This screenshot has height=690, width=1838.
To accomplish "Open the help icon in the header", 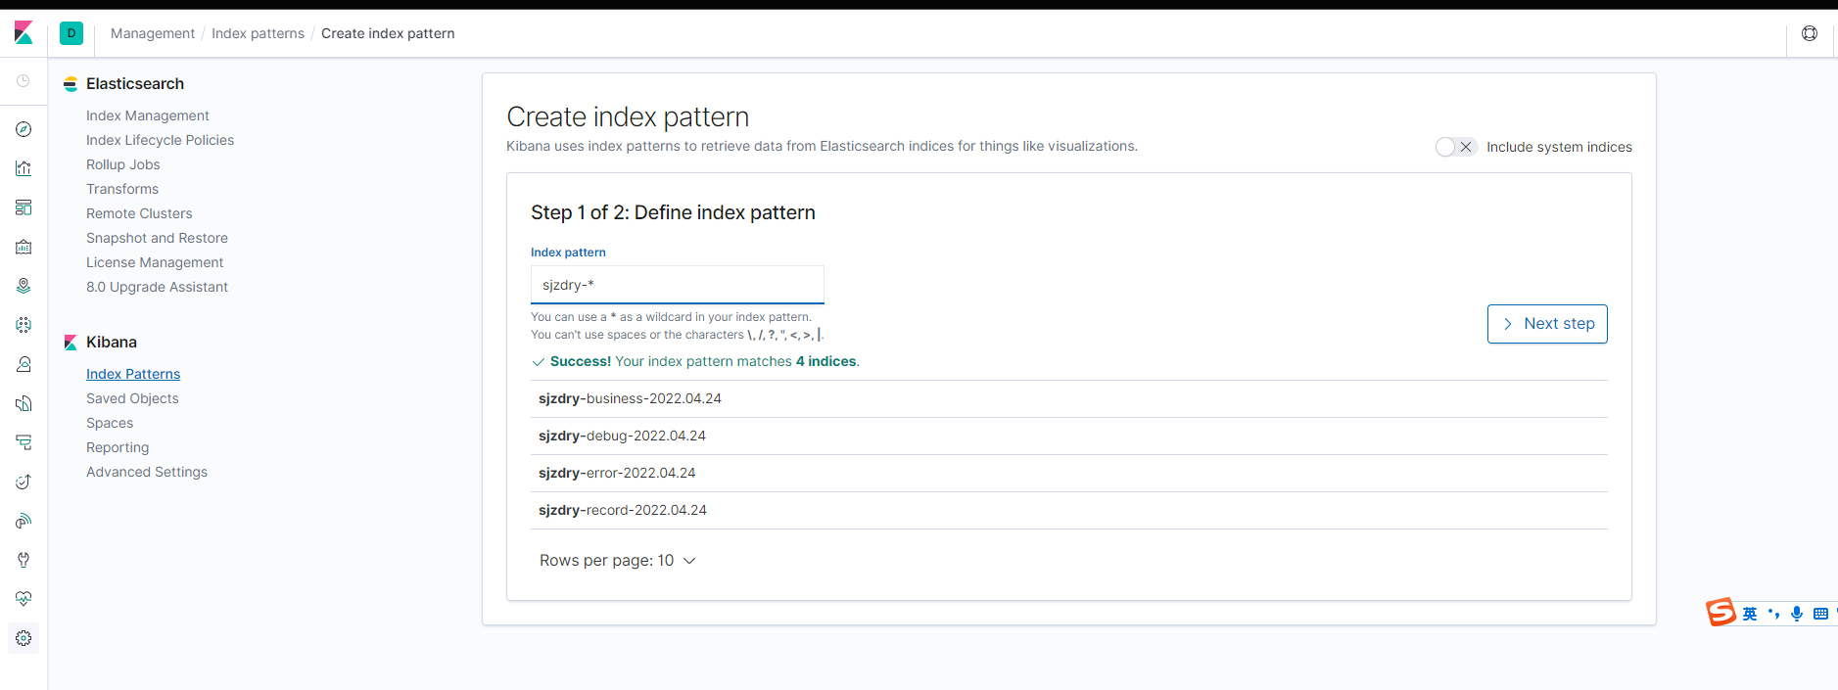I will coord(1809,33).
